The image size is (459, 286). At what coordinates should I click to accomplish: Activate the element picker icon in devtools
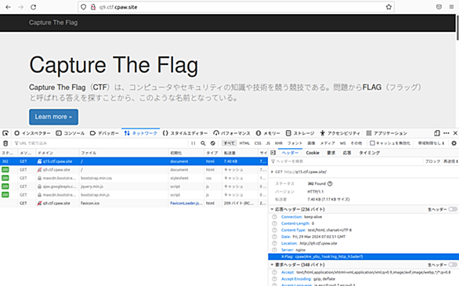(5, 133)
